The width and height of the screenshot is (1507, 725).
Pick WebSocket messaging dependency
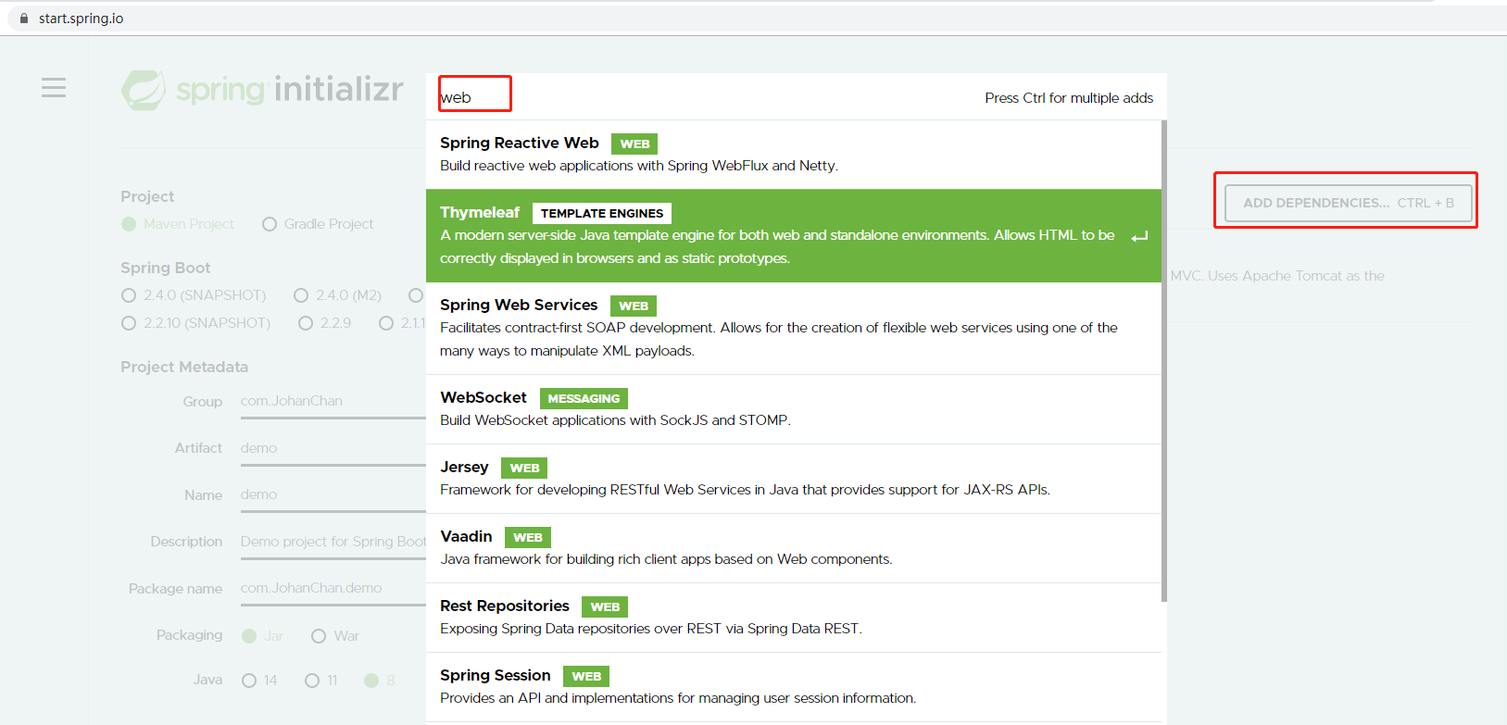pos(794,409)
